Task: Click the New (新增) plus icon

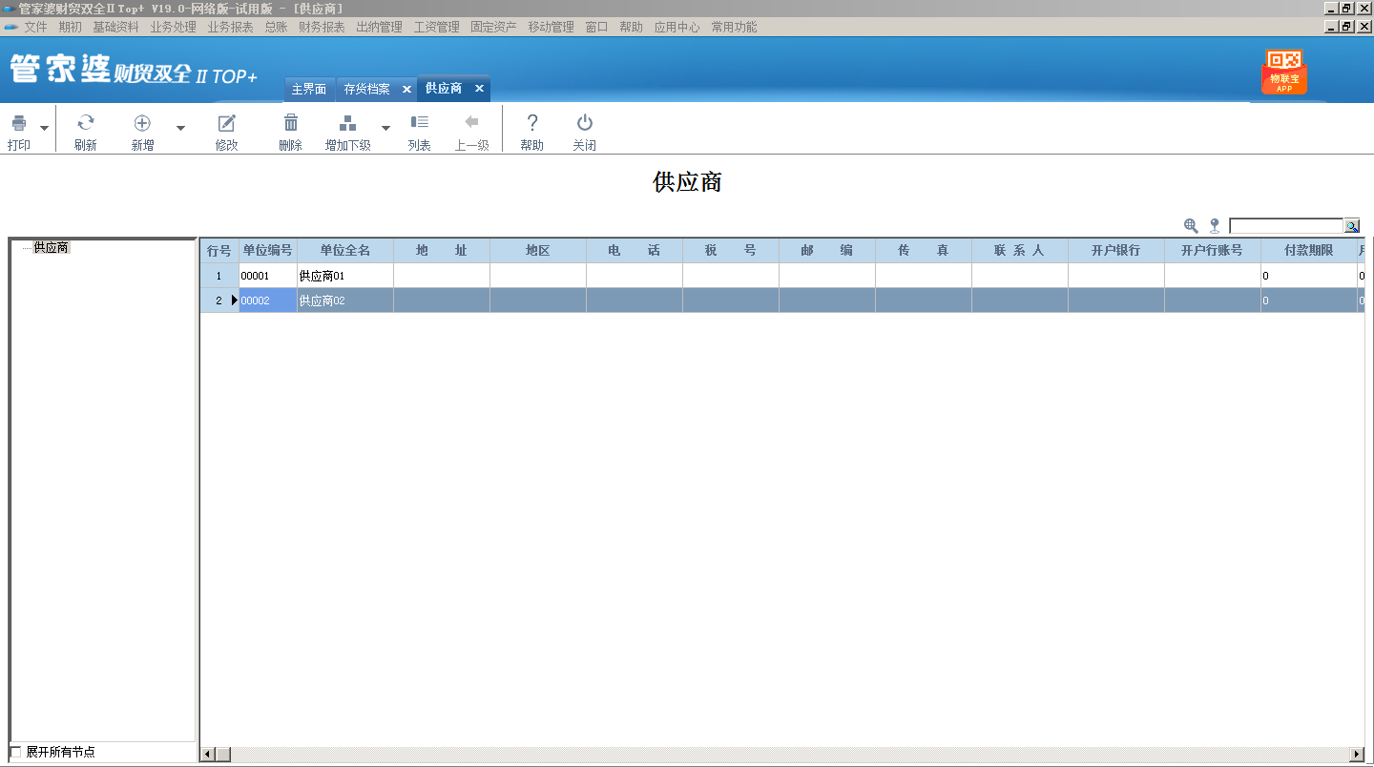Action: tap(142, 122)
